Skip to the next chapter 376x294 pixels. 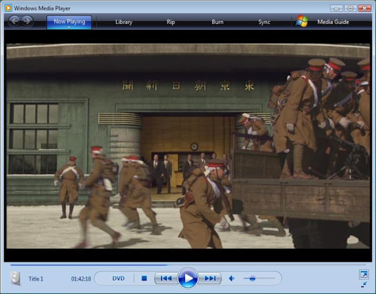click(210, 278)
